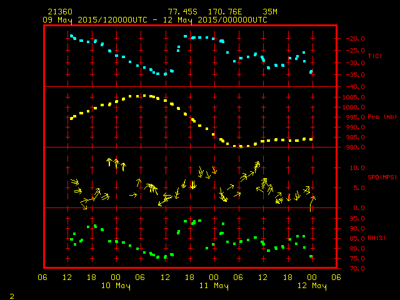Click the 70.0 humidity tick value
This screenshot has height=300, width=400.
tap(357, 268)
